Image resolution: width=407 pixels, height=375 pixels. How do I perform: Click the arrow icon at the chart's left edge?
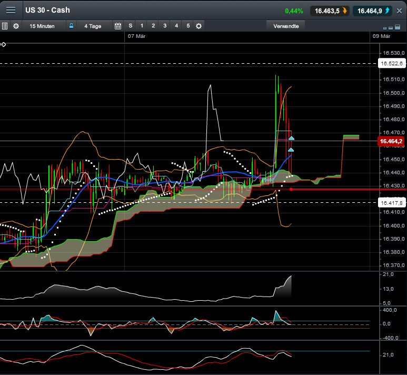[x=3, y=45]
